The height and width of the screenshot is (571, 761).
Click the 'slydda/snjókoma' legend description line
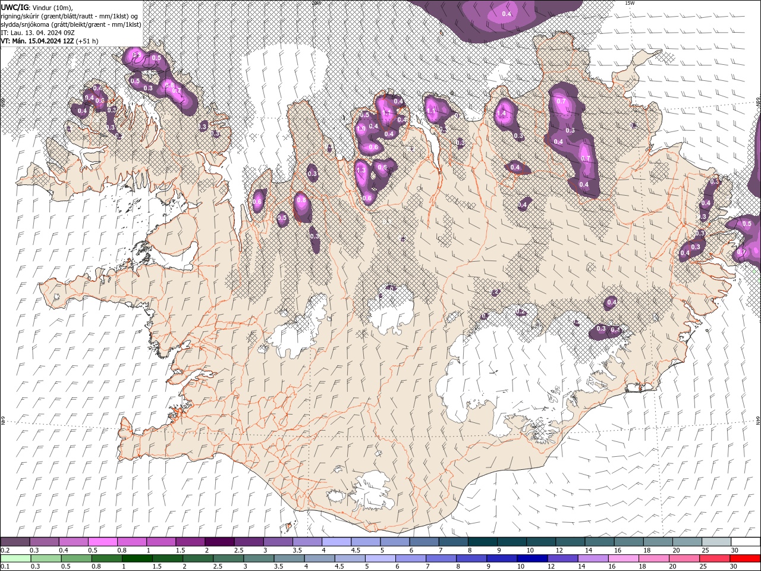pos(71,24)
